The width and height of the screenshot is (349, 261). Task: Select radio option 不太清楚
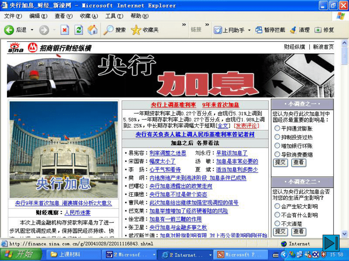click(x=277, y=223)
